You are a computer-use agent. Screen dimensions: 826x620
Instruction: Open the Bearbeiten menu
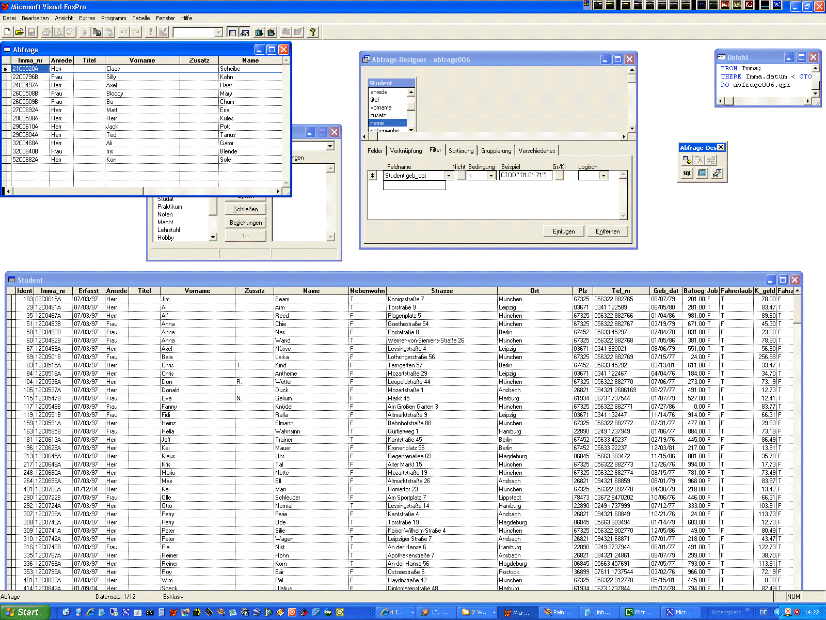35,18
